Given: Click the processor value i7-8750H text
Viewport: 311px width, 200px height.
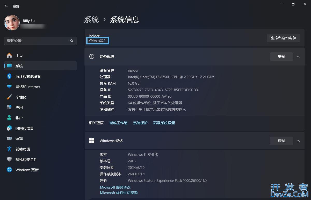Looking at the screenshot, I should 171,77.
